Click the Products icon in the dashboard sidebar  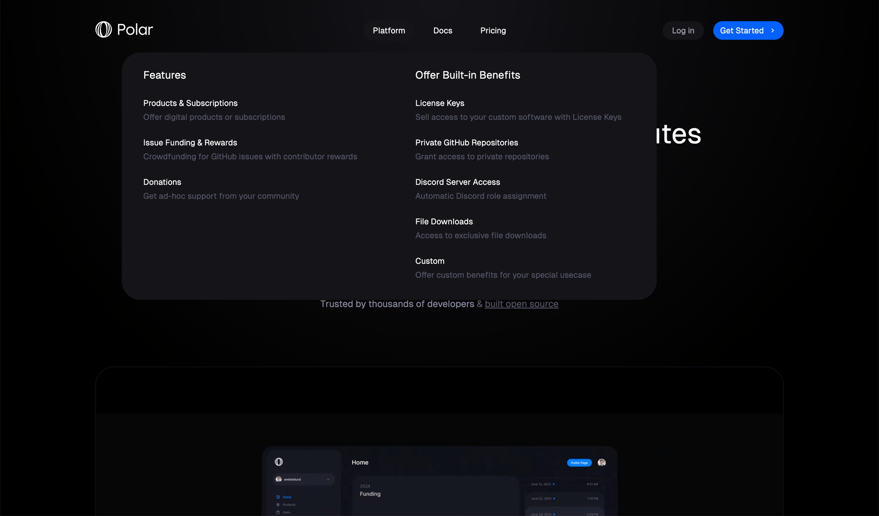point(278,505)
